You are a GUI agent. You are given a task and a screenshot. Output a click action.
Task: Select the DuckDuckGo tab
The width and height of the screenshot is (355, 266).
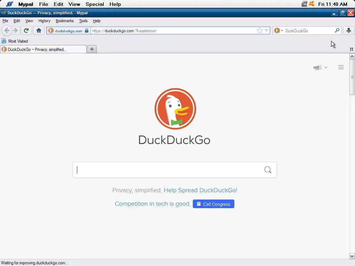(43, 49)
